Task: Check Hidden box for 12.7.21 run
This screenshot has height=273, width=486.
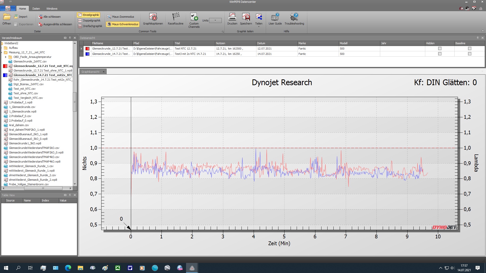Action: click(x=440, y=49)
